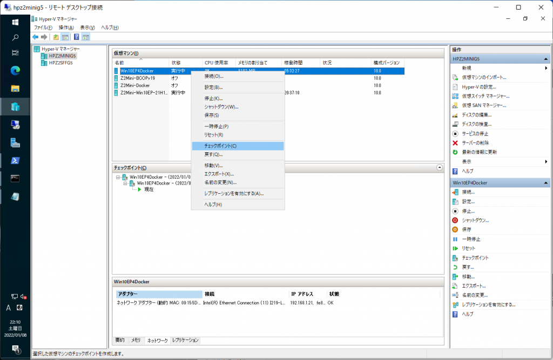Open Windows Start menu
The height and width of the screenshot is (360, 553).
pyautogui.click(x=15, y=22)
